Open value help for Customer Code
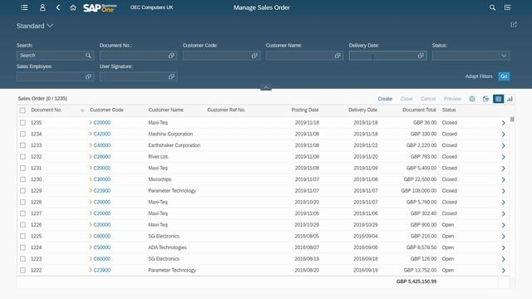The width and height of the screenshot is (532, 299). [254, 56]
